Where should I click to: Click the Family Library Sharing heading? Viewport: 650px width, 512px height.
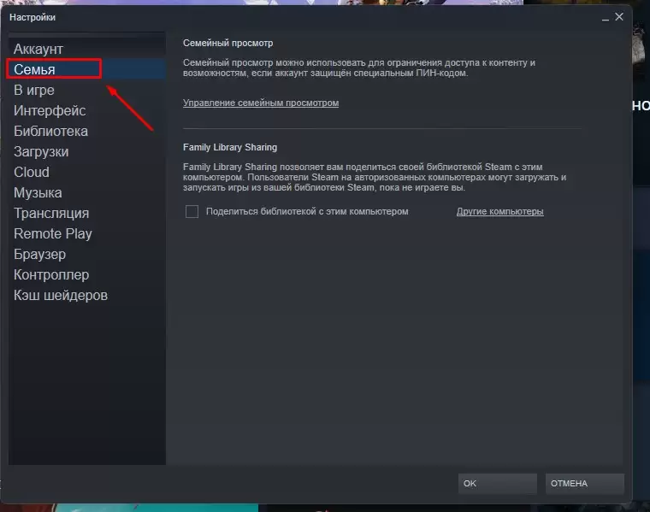pos(230,147)
